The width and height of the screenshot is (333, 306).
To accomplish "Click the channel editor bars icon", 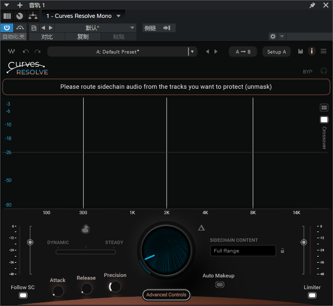I will point(7,16).
